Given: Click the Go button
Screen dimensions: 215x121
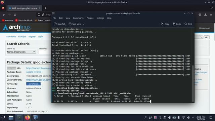Looking at the screenshot, I should 207,37.
